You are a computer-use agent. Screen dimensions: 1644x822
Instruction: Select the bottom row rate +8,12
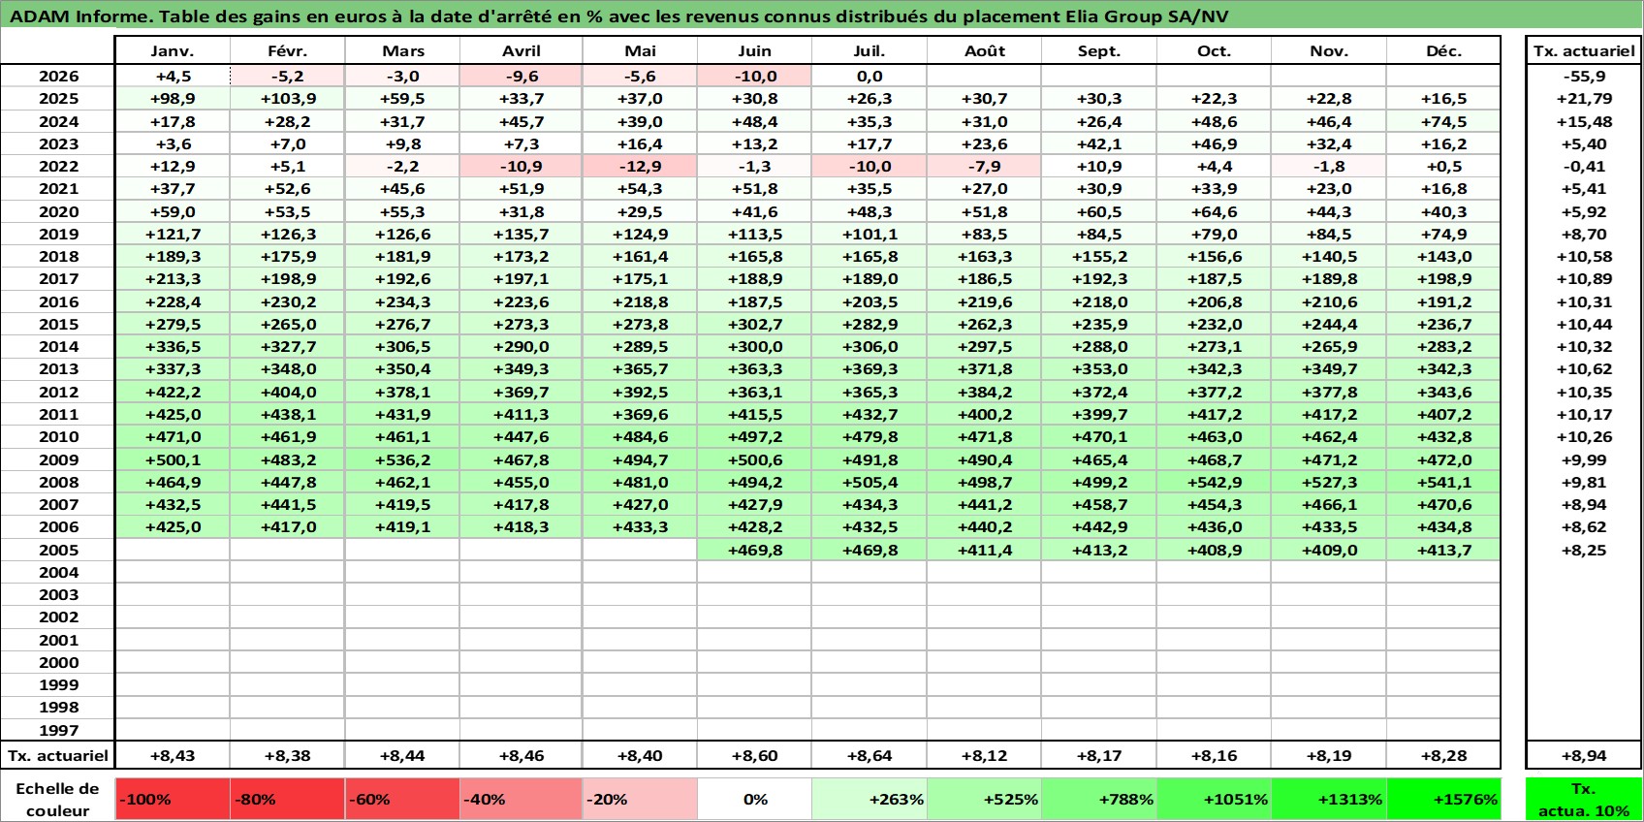tap(984, 756)
